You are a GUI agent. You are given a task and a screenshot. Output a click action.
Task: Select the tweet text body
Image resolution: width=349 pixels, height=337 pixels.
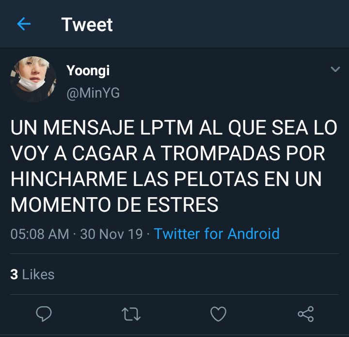pyautogui.click(x=174, y=166)
